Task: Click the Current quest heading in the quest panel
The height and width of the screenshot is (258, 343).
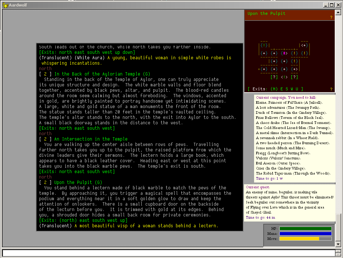Action: coord(257,187)
